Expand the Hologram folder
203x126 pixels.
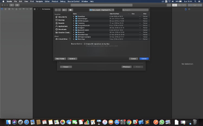(x=74, y=28)
